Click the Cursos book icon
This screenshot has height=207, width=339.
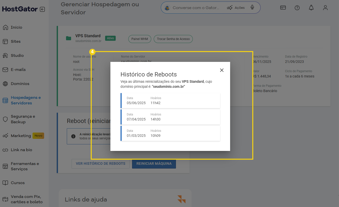pos(5,183)
